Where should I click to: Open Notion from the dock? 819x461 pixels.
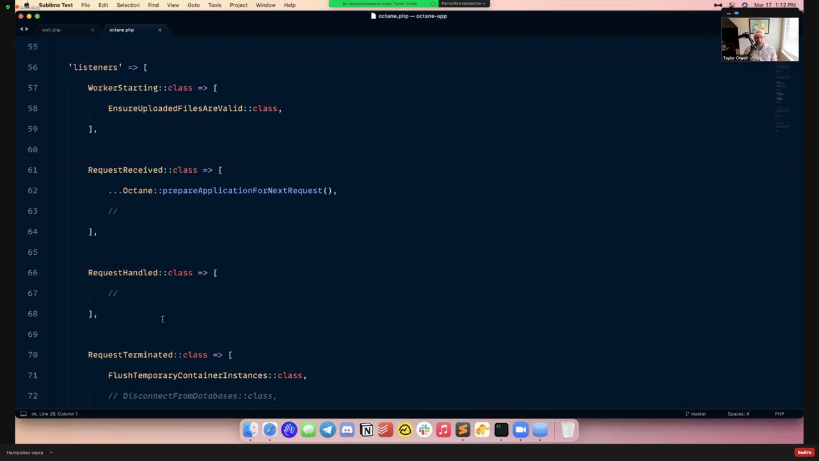[x=366, y=430]
